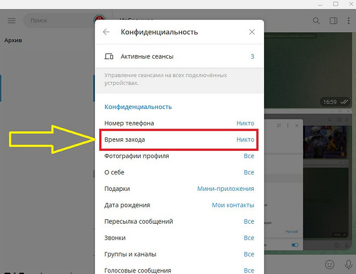Click the microphone voice message icon

[x=347, y=264]
